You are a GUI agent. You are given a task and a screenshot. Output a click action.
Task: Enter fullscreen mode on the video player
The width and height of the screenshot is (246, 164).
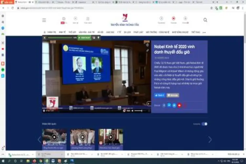click(x=149, y=111)
